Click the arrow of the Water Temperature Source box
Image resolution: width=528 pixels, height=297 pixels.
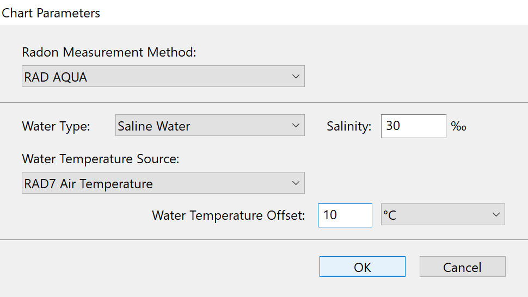tap(296, 183)
